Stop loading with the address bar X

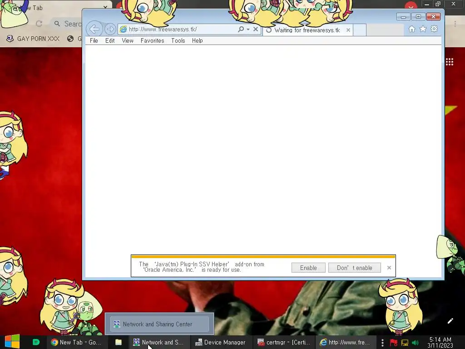pyautogui.click(x=255, y=29)
